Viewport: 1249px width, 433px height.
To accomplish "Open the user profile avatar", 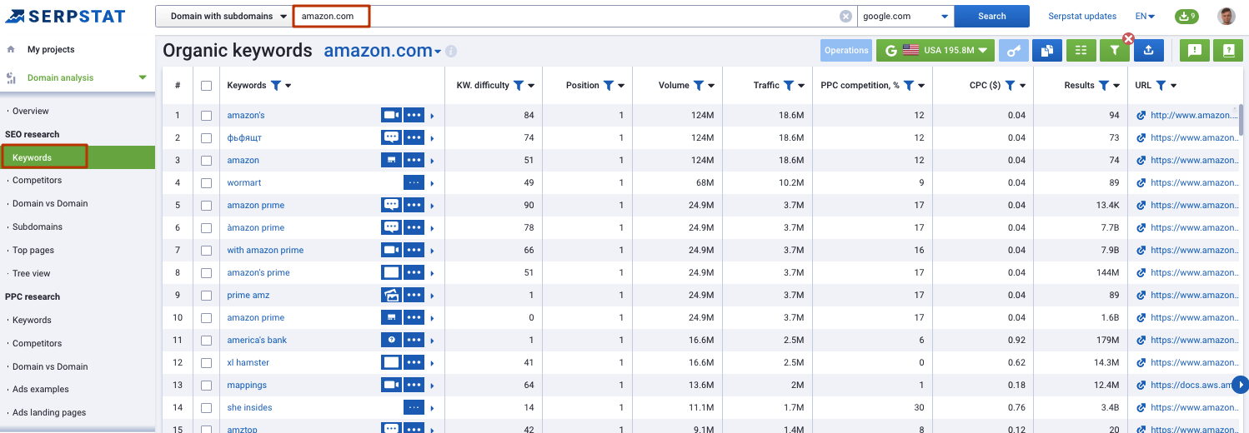I will coord(1226,16).
